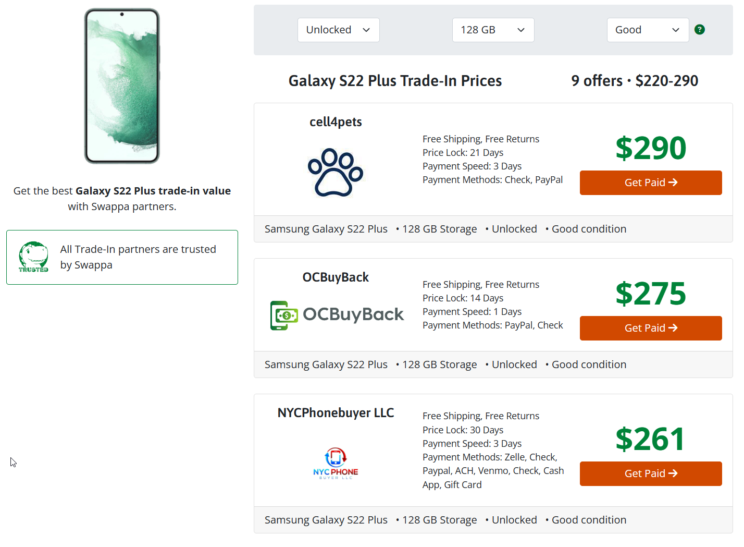Open the Unlocked carrier dropdown

pyautogui.click(x=338, y=30)
